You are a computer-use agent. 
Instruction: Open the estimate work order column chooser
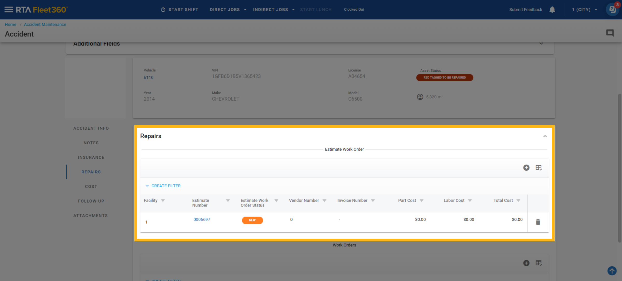539,168
